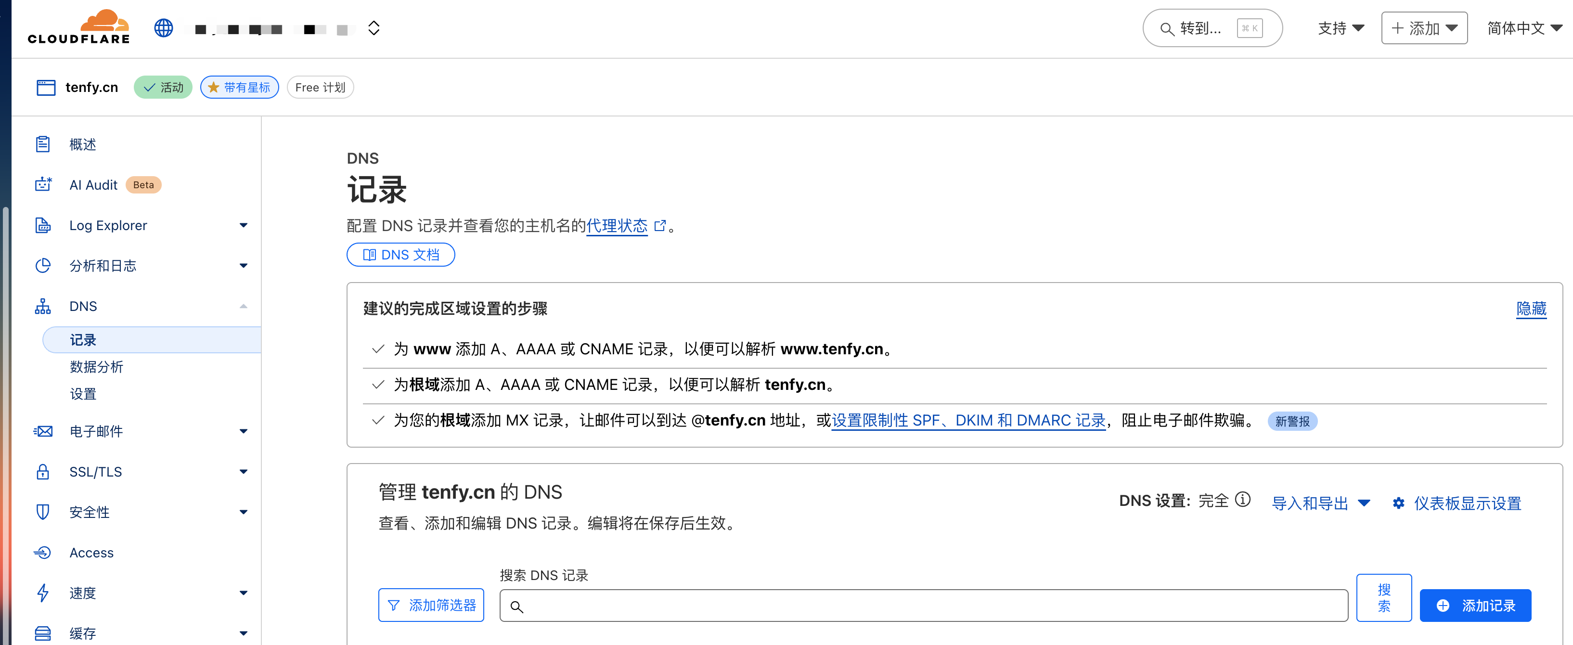Select 设置 under DNS
Image resolution: width=1573 pixels, height=645 pixels.
point(83,394)
